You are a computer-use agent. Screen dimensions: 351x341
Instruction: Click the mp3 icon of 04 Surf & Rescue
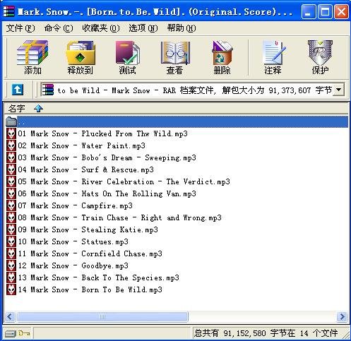(11, 169)
